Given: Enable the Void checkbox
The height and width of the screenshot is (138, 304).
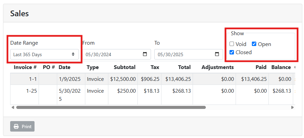Looking at the screenshot, I should tap(232, 44).
